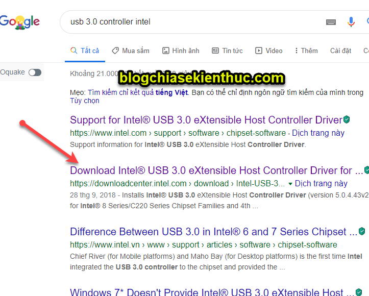369x296 pixels.
Task: Click Tìm kiếm chỉ kết quả tiếng Việt link
Action: pyautogui.click(x=138, y=92)
